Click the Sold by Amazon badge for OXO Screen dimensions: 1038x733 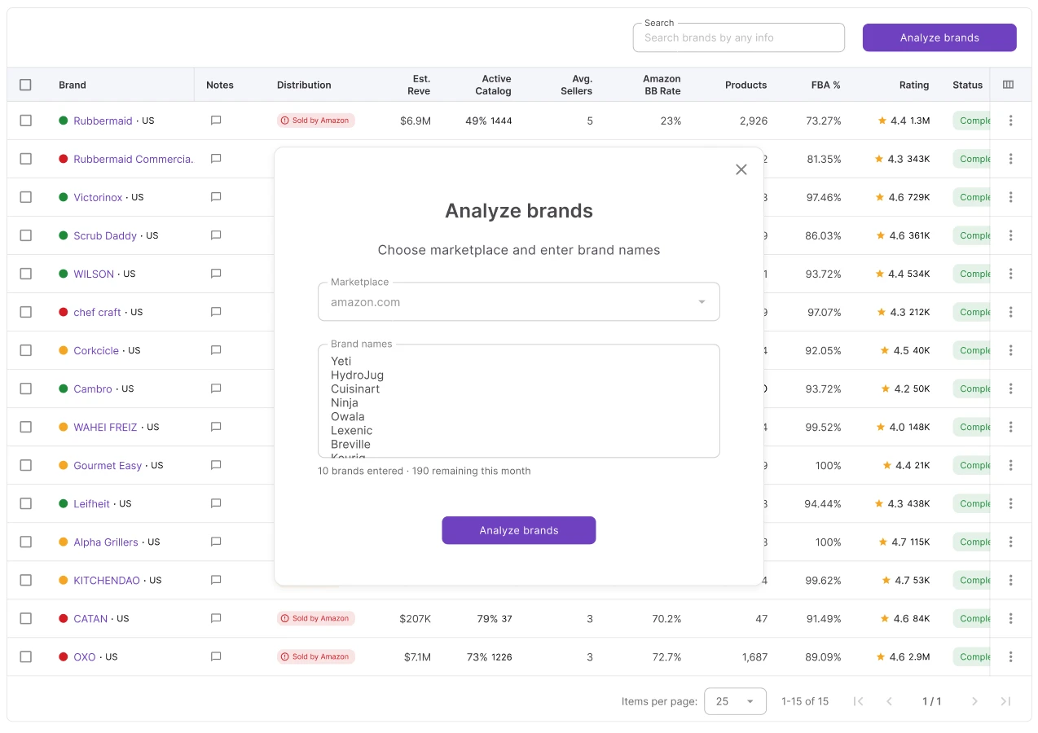316,656
